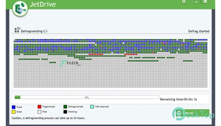Image resolution: width=221 pixels, height=126 pixels.
Task: Click the green icon on the Cancel button
Action: tap(179, 113)
